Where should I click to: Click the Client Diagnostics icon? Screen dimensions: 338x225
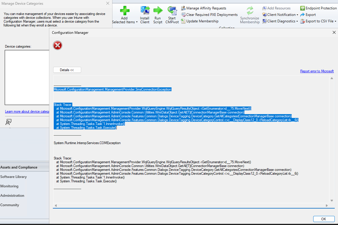click(x=264, y=21)
